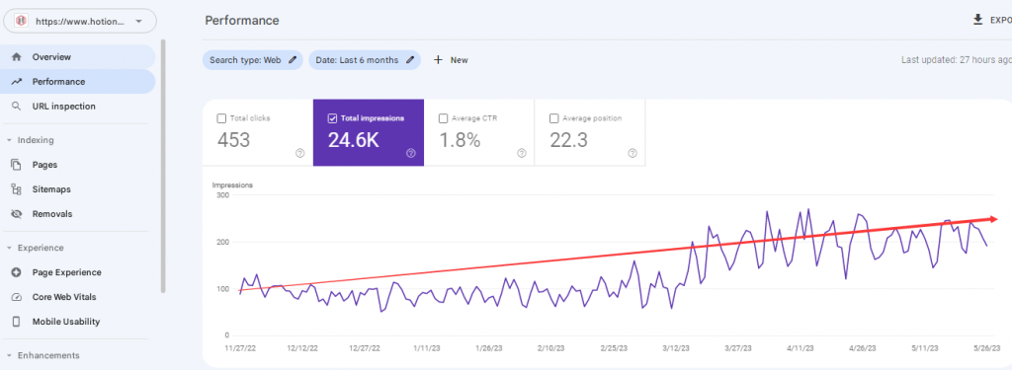
Task: Click the Sitemaps icon in sidebar
Action: pos(17,189)
